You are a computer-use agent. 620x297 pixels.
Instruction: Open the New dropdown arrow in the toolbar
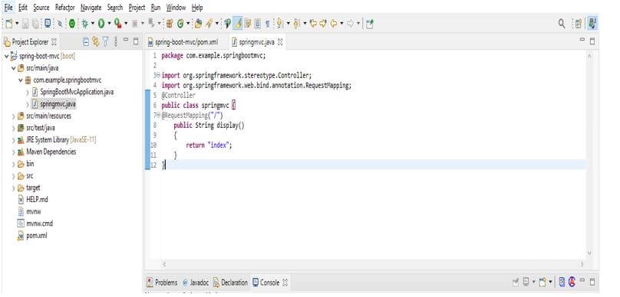[x=17, y=24]
